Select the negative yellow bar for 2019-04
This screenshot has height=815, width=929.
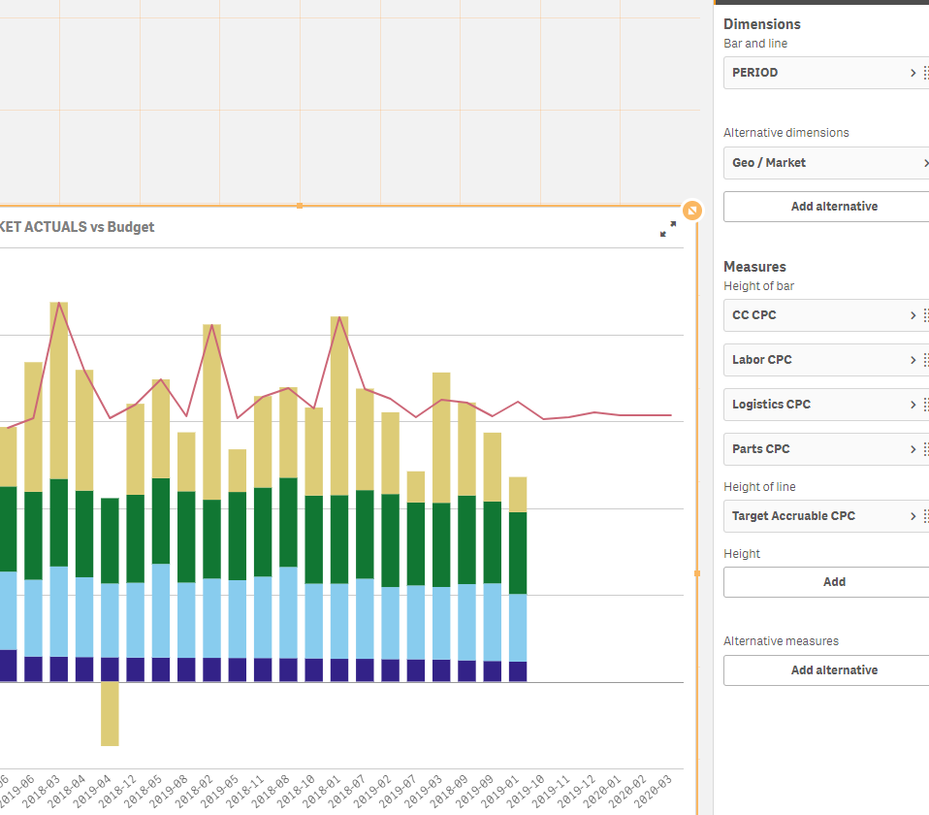point(110,713)
